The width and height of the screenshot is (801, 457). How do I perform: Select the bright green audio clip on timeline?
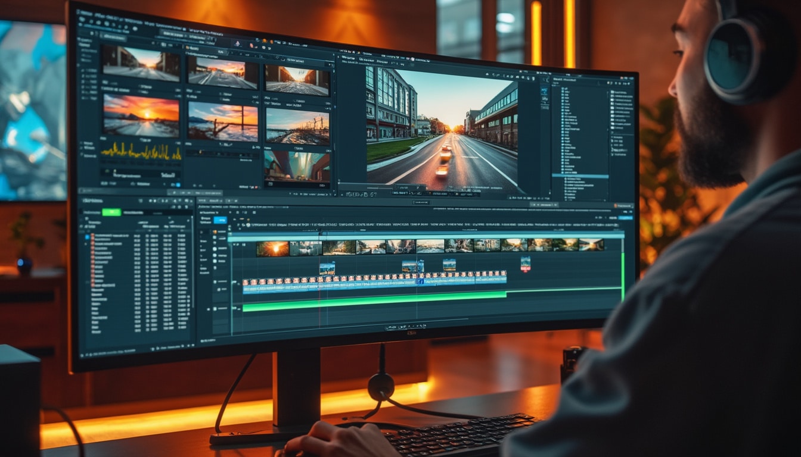tap(374, 302)
